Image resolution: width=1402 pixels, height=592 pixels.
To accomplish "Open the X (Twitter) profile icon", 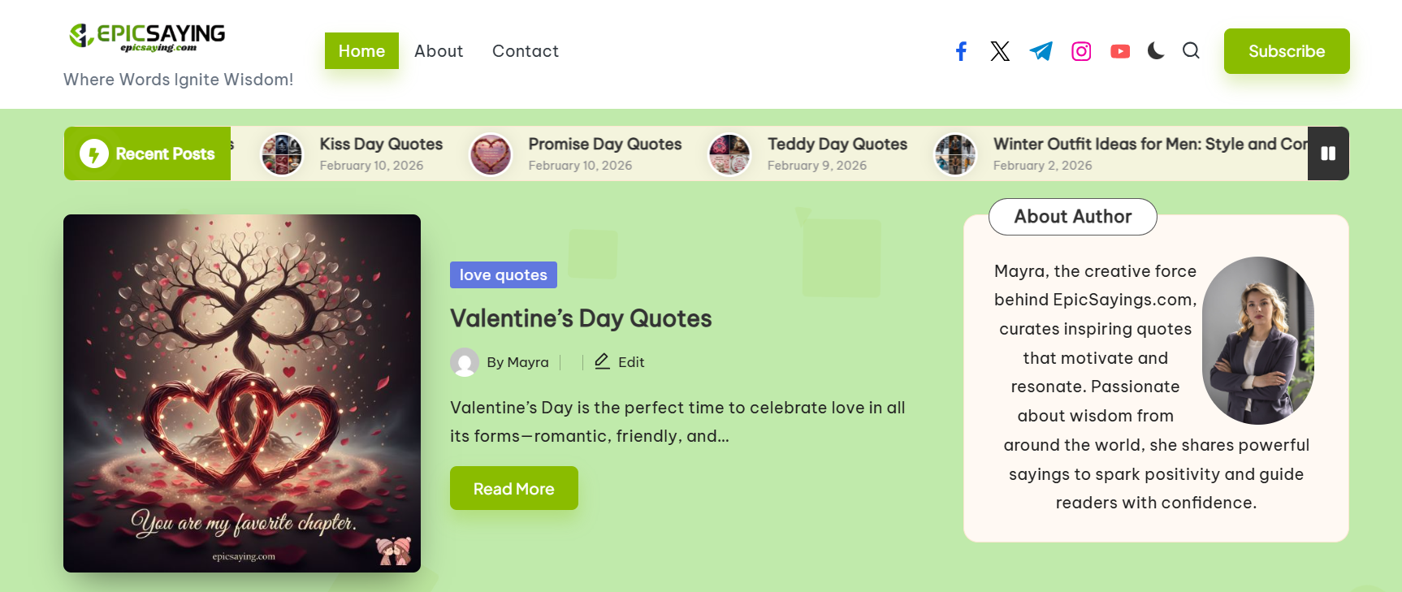I will pos(1000,51).
